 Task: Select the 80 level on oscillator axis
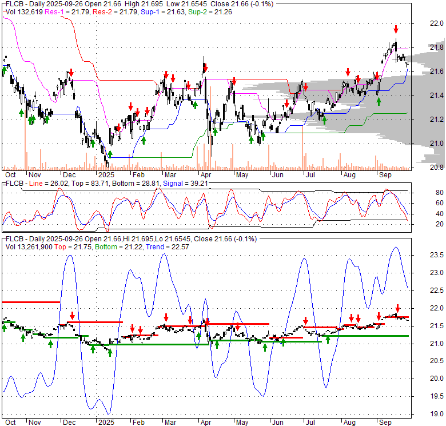440,193
